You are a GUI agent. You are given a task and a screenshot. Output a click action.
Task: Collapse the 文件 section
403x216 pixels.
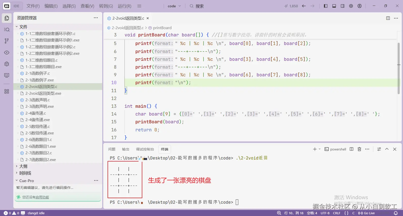pos(58,27)
